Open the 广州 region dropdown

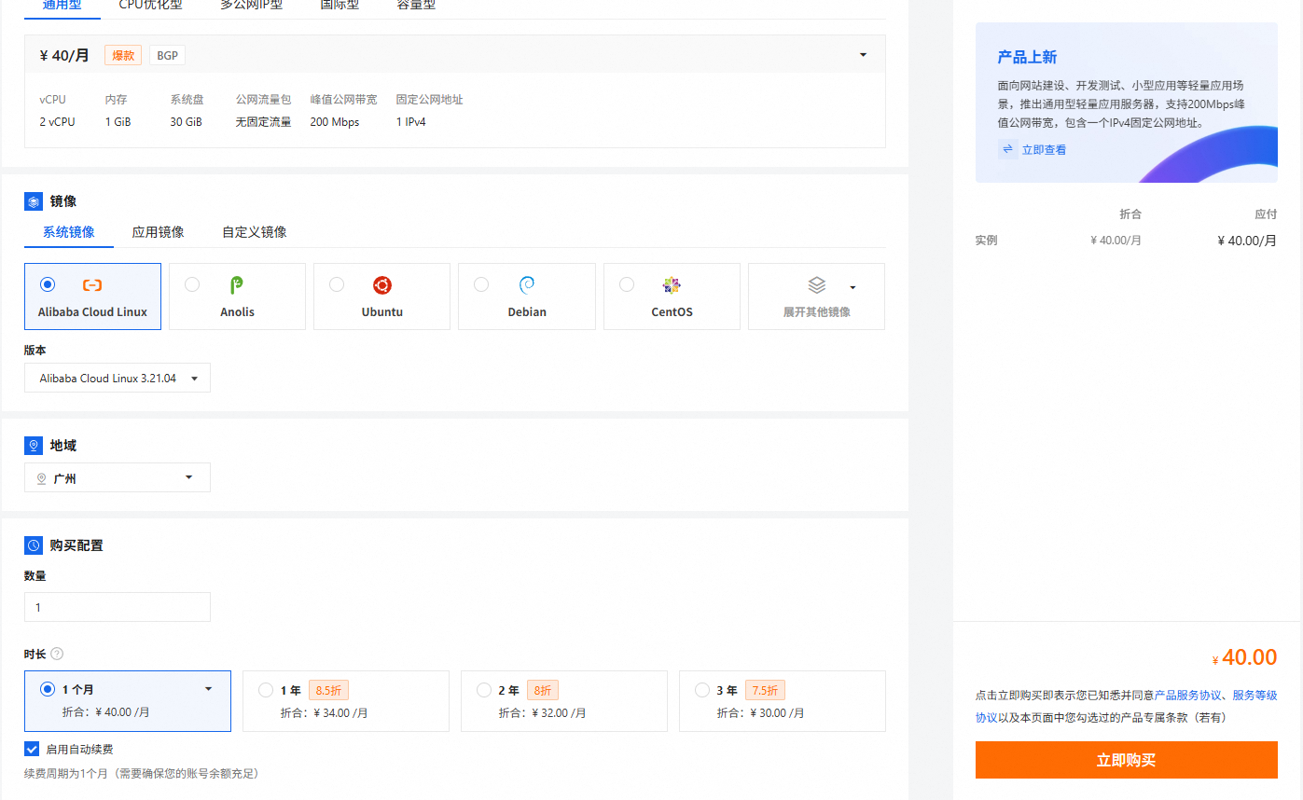click(118, 477)
